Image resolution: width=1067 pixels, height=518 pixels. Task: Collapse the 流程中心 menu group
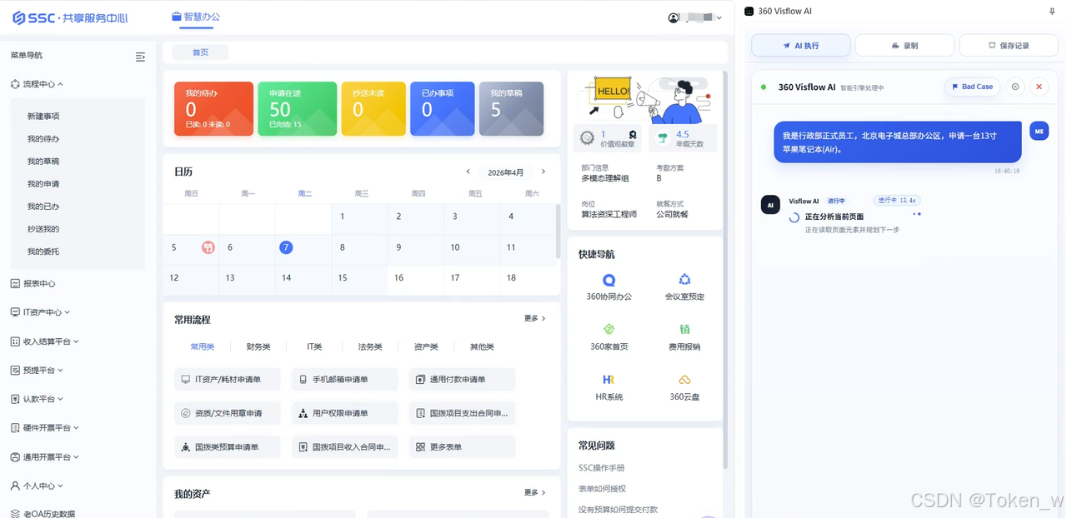(x=38, y=84)
